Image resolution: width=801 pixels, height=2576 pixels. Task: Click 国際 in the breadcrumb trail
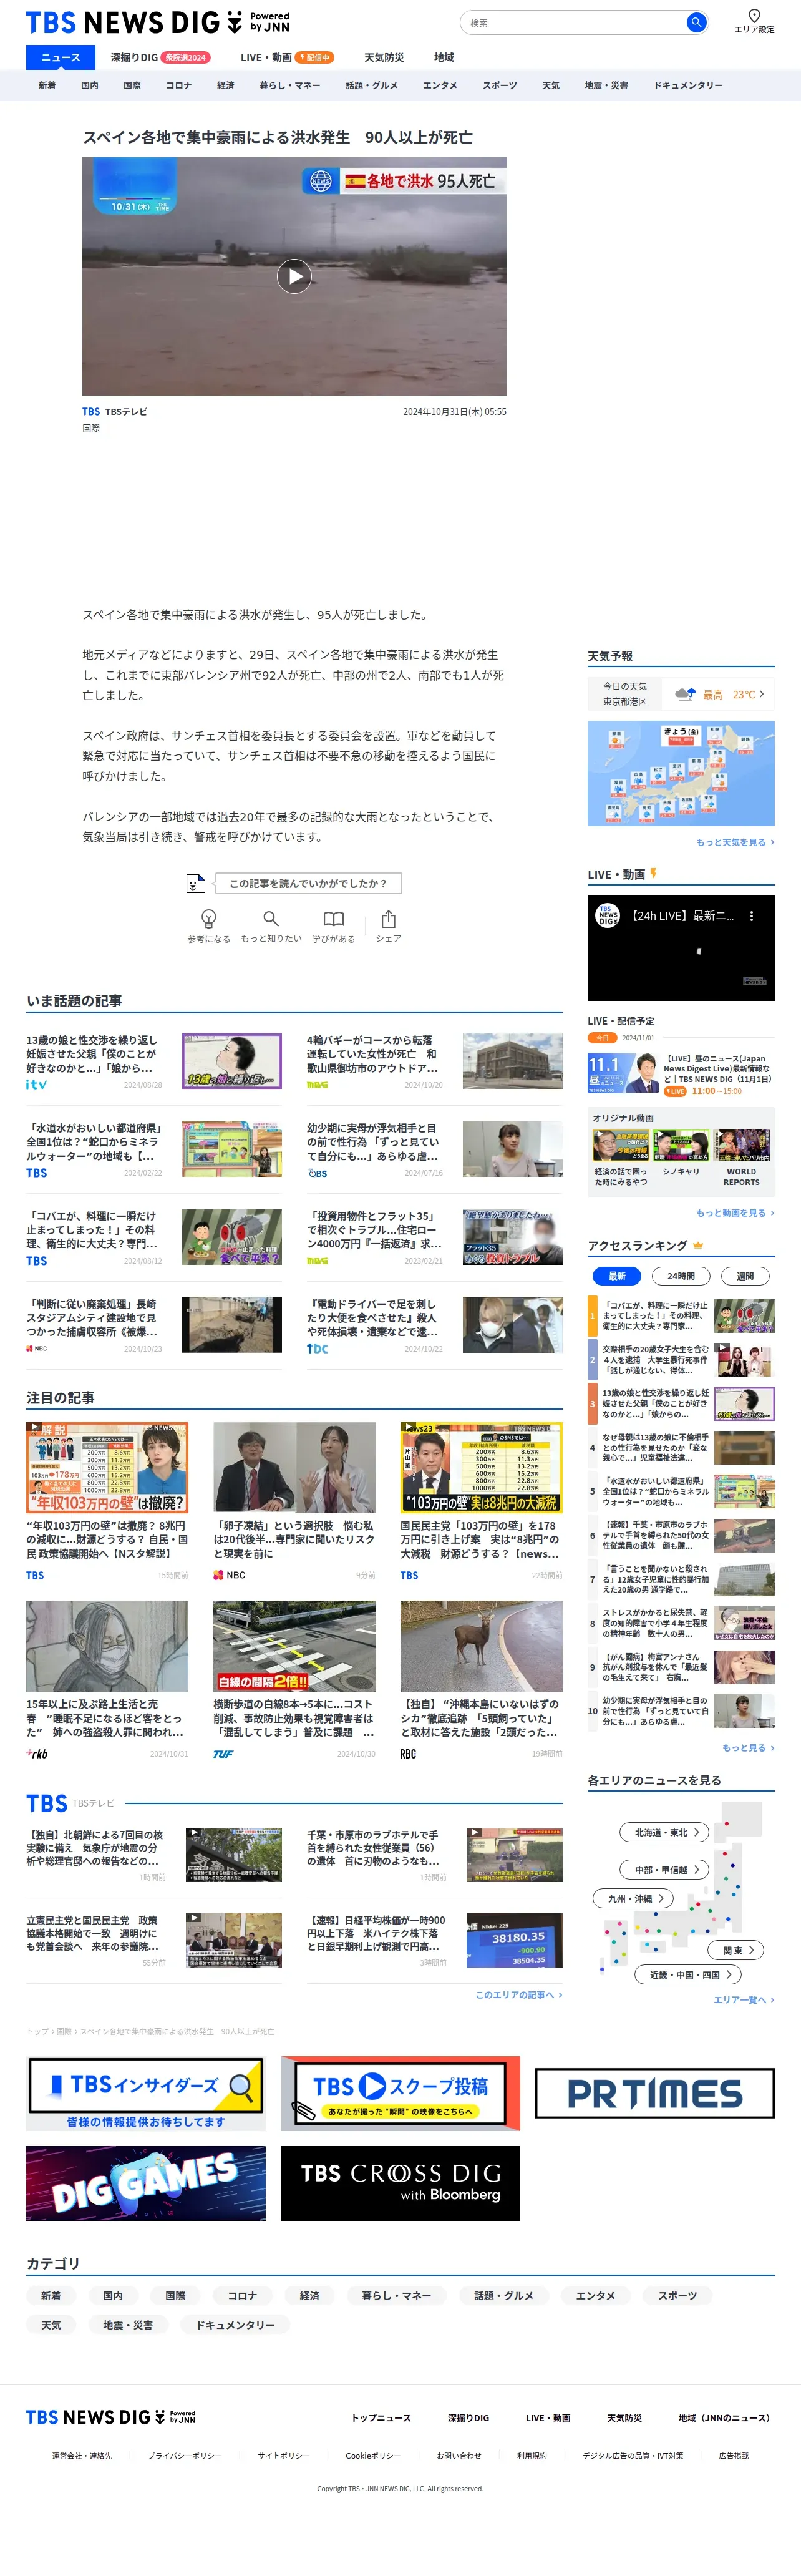tap(64, 2031)
